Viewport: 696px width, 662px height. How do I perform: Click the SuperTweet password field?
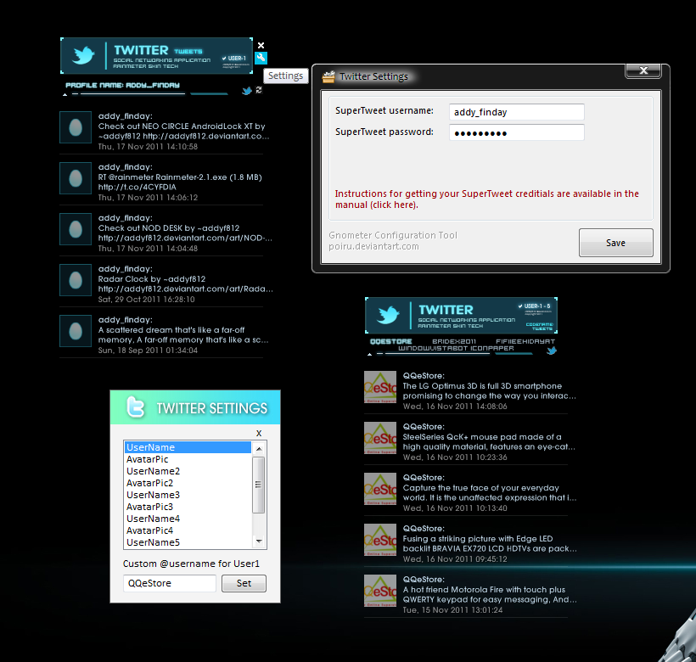click(x=517, y=132)
